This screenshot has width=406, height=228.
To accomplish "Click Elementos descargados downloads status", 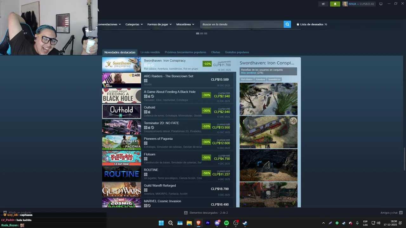I will click(206, 213).
